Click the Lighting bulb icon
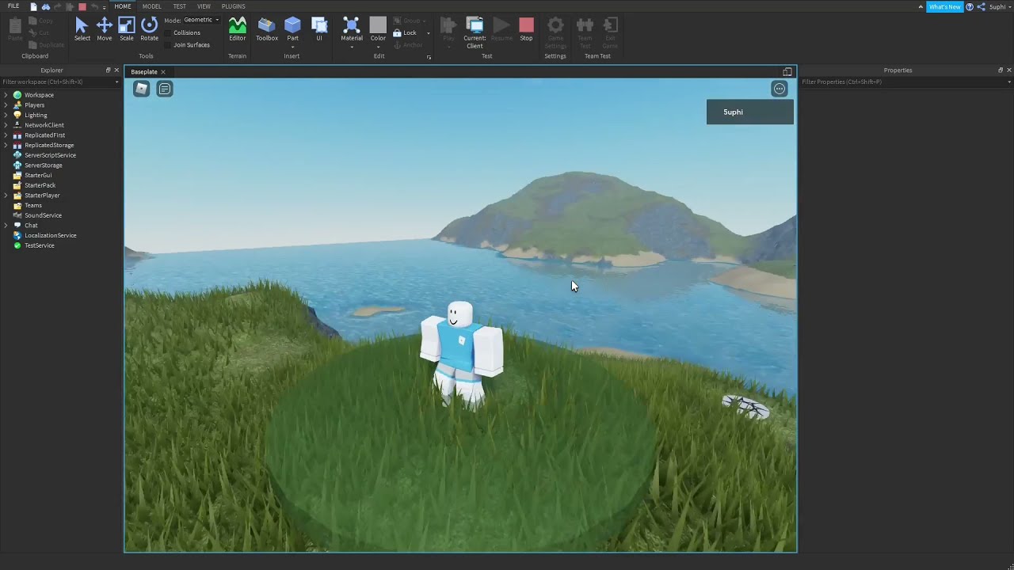 tap(17, 115)
